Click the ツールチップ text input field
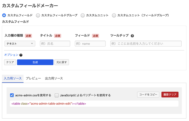This screenshot has height=121, width=189. (146, 44)
